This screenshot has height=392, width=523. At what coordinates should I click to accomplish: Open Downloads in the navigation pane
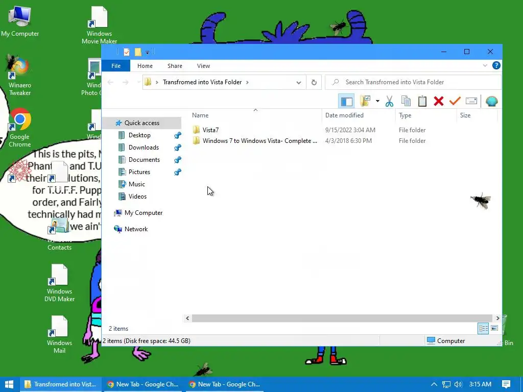pos(144,148)
